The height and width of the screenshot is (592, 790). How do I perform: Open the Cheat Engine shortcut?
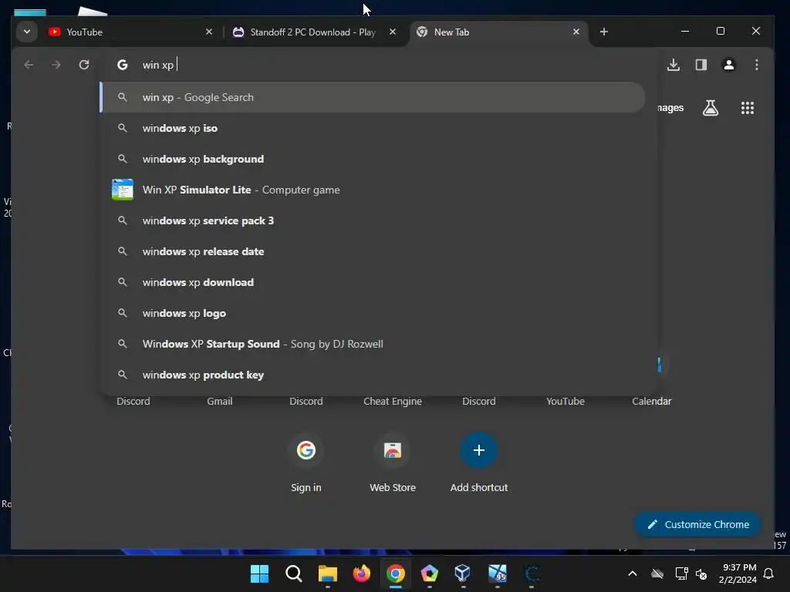click(x=393, y=401)
